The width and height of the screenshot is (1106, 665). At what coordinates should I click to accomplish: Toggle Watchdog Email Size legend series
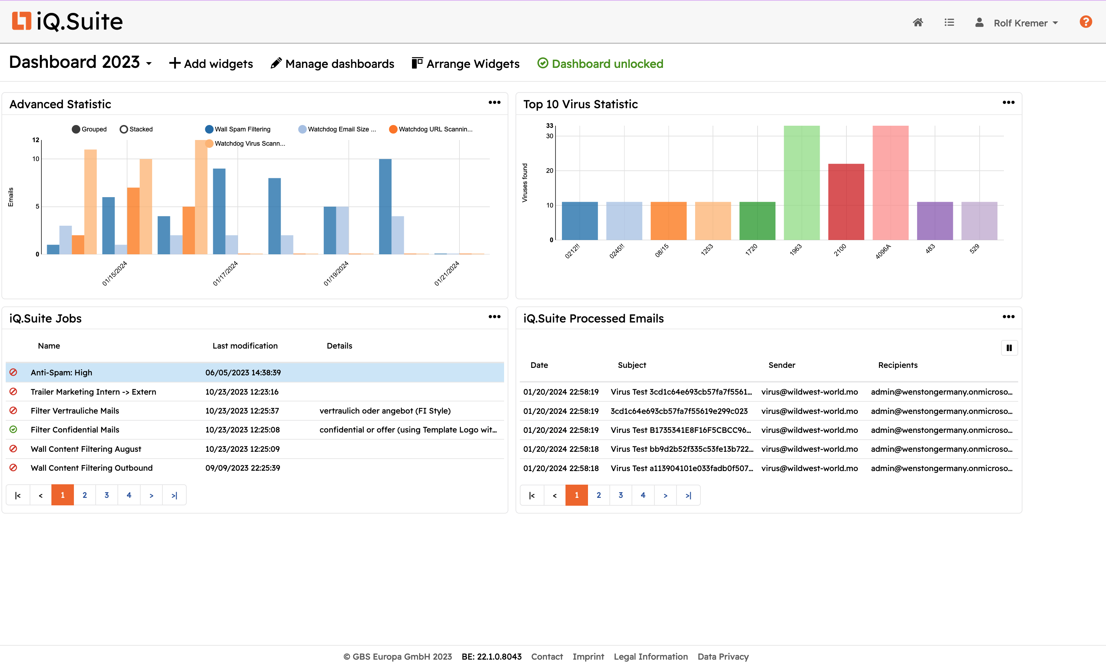pos(337,129)
